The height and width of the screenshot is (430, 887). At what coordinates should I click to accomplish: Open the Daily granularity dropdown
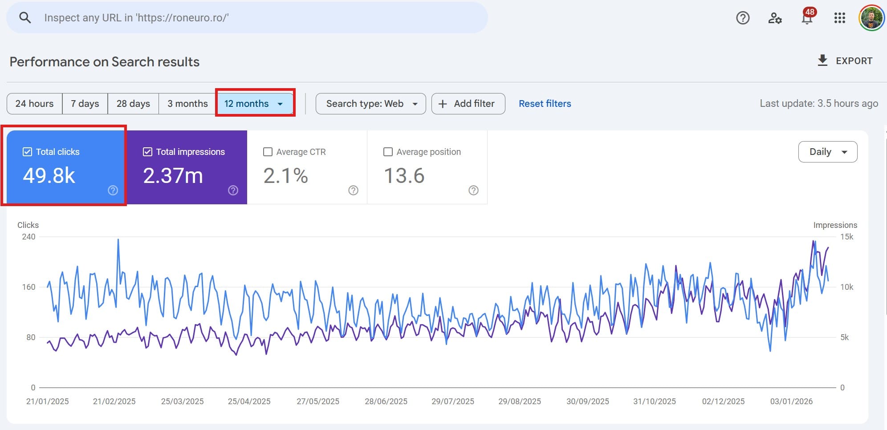(827, 152)
